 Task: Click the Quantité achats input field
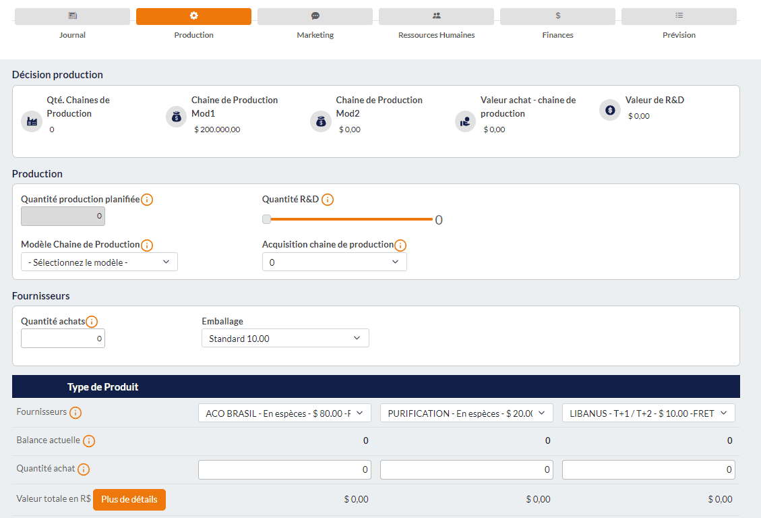pos(63,338)
